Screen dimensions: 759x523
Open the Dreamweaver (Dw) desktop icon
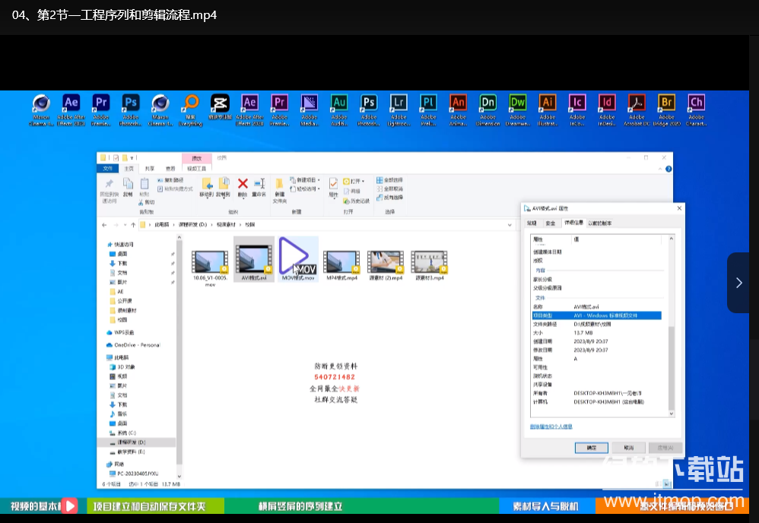[x=517, y=103]
